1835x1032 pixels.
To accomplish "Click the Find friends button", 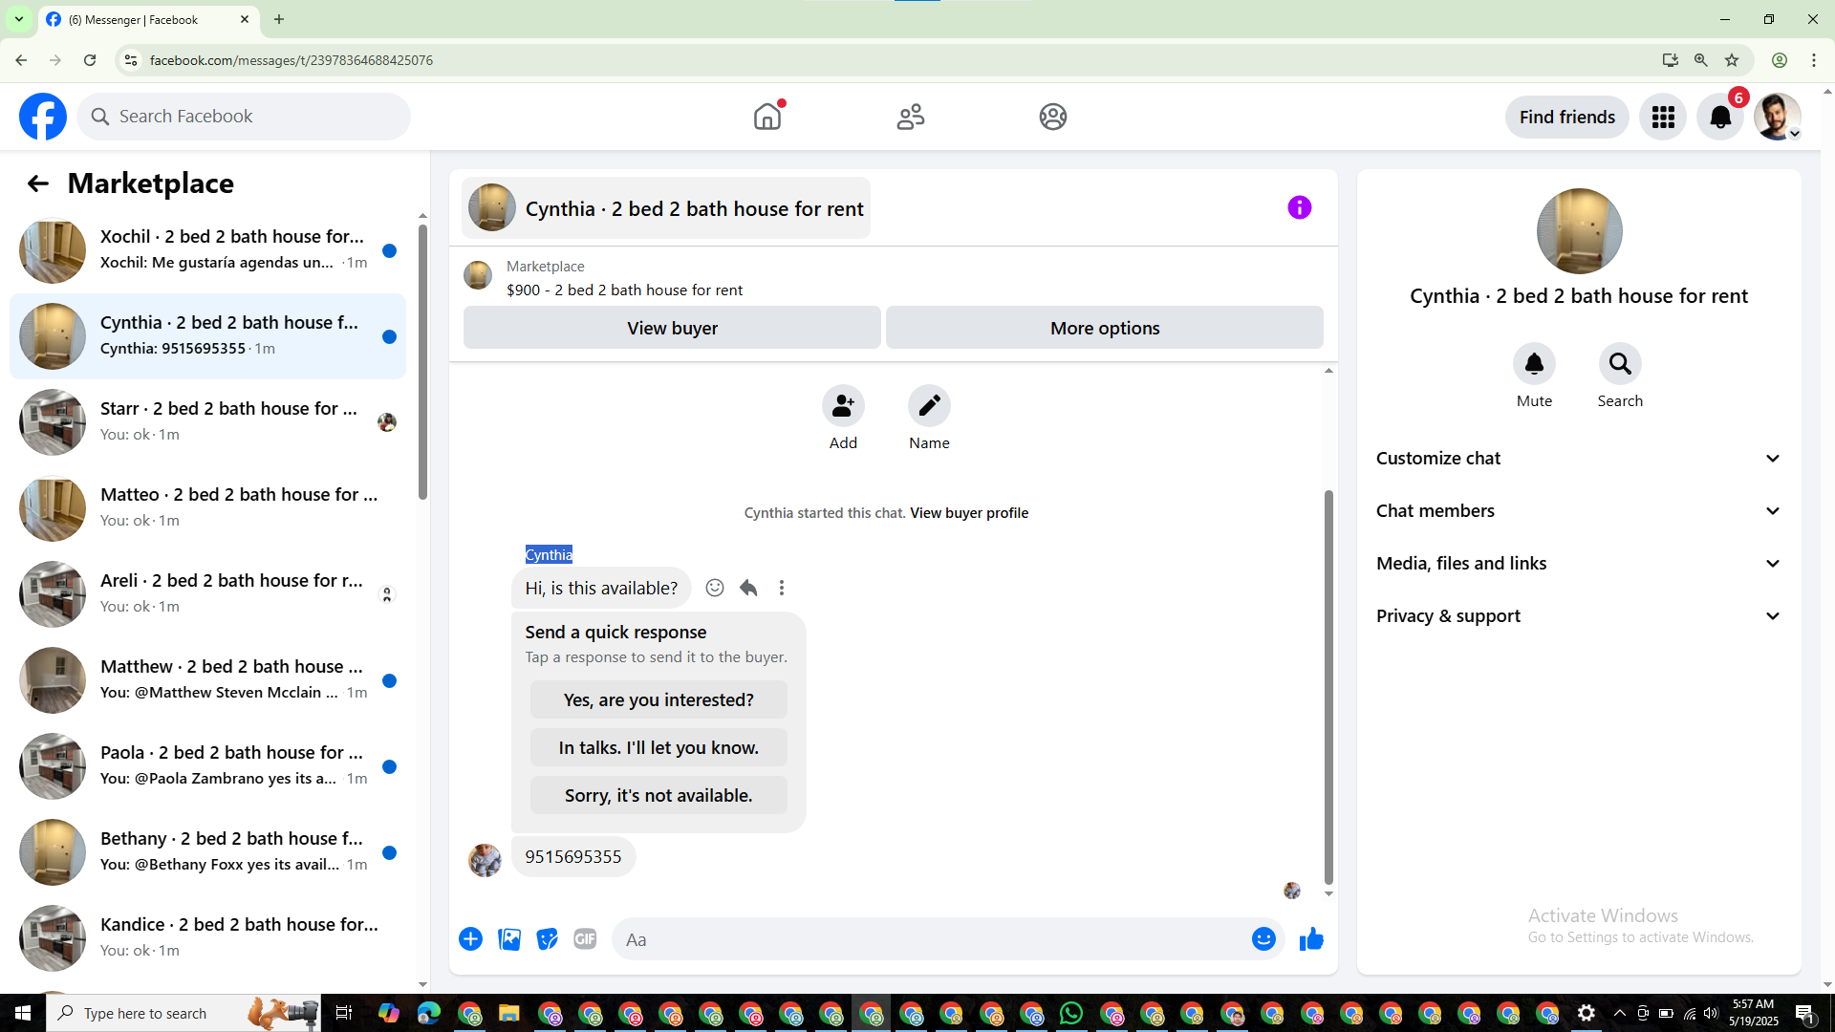I will (1567, 117).
